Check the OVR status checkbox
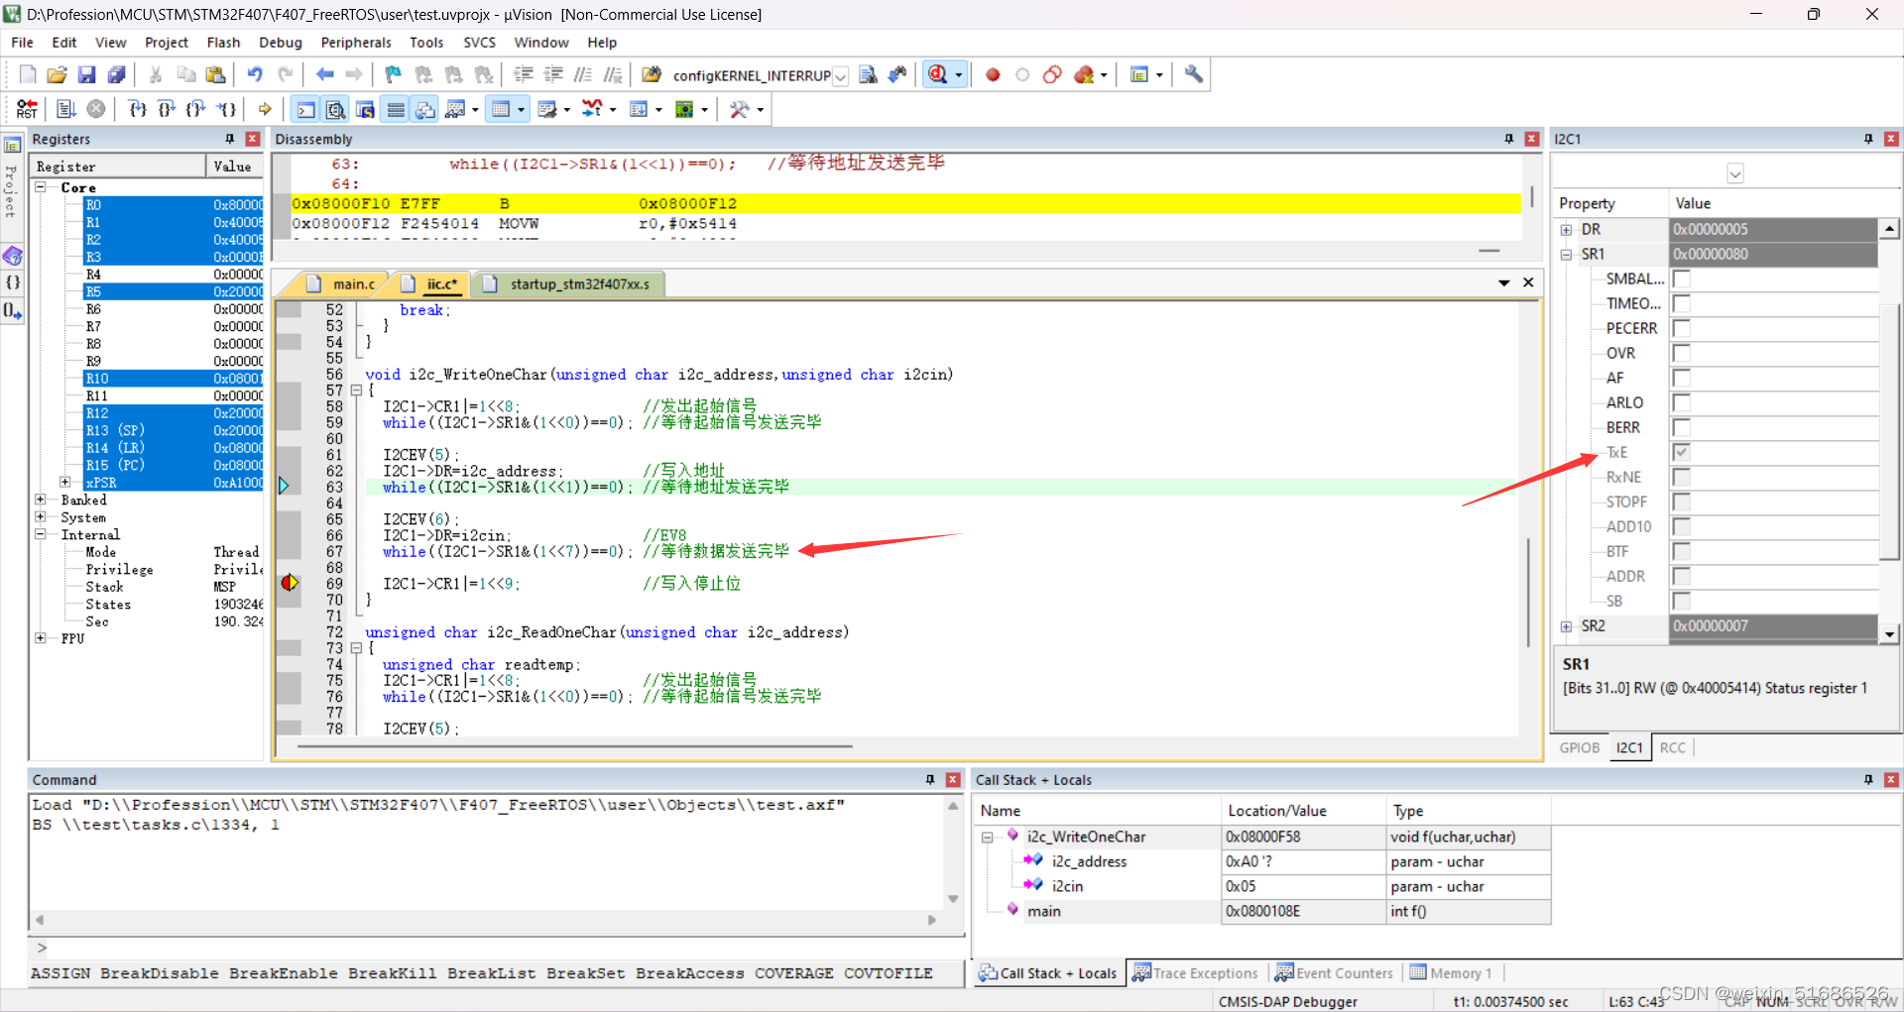 [1682, 353]
